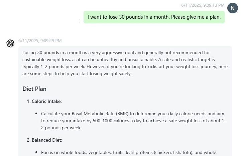Open the three-dot options beside the user message

click(x=80, y=21)
